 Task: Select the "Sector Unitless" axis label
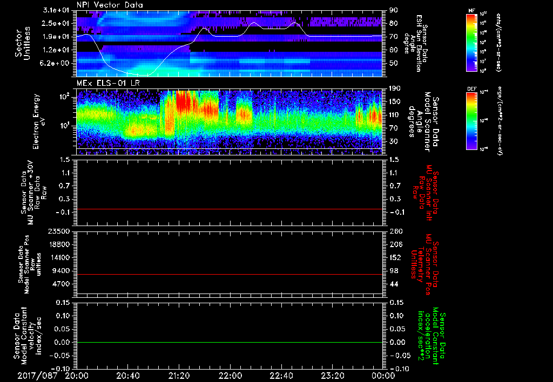tap(23, 43)
